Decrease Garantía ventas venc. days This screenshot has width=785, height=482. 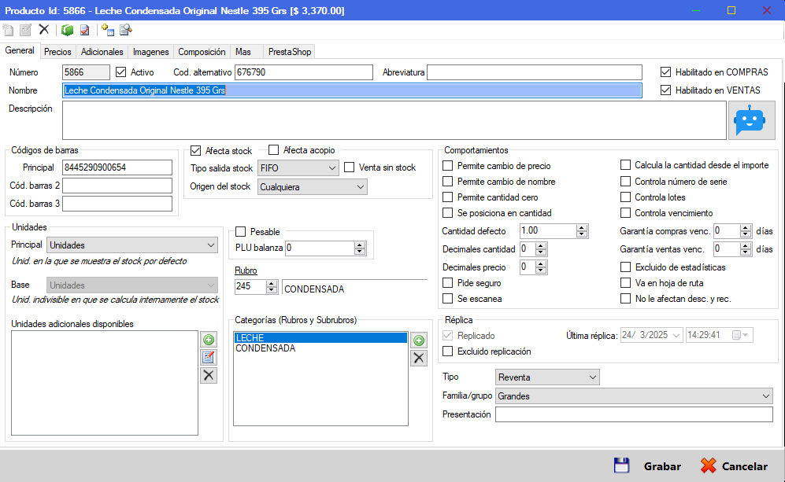pos(746,252)
